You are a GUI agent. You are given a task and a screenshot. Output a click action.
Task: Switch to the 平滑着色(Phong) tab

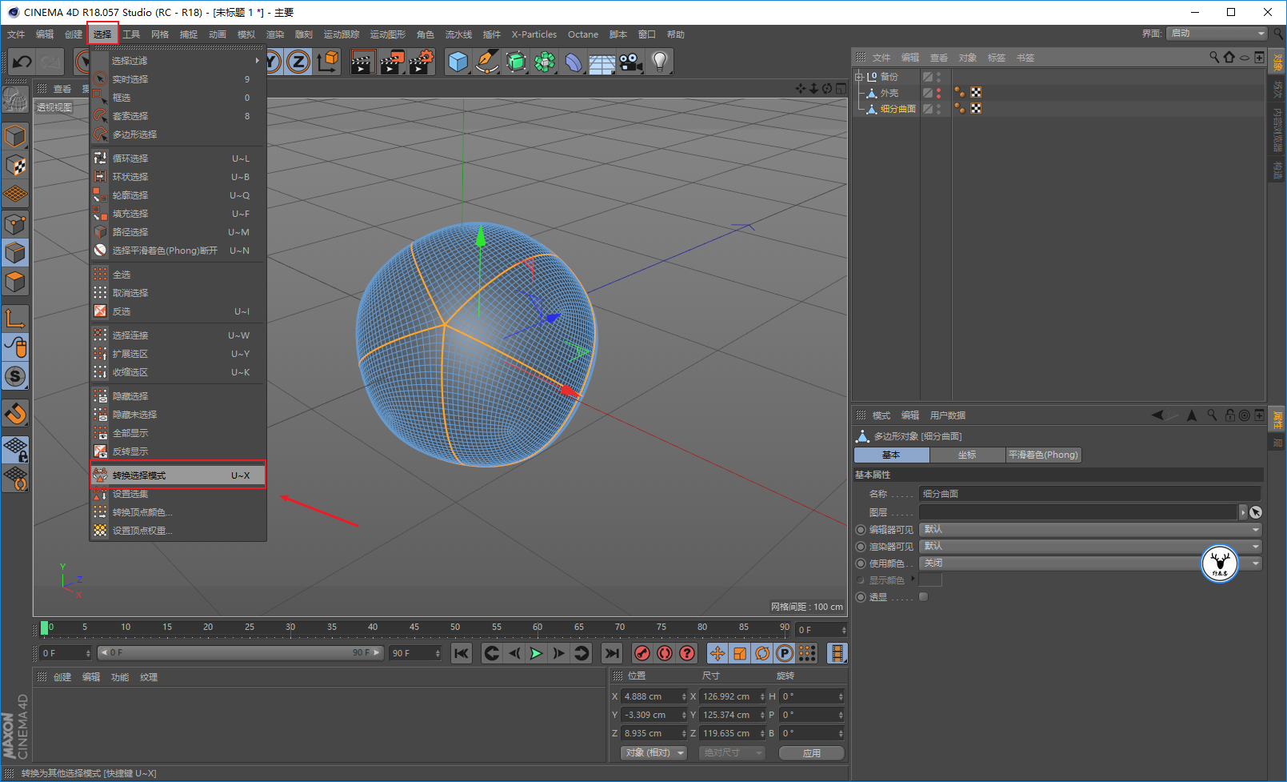[1043, 455]
